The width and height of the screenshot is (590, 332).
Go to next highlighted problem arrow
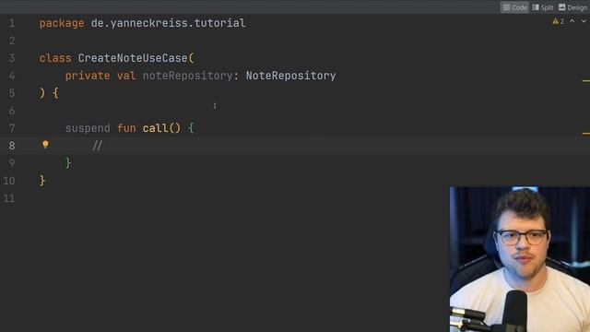click(584, 21)
